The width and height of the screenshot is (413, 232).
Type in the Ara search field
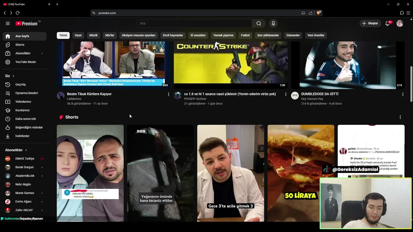(194, 23)
